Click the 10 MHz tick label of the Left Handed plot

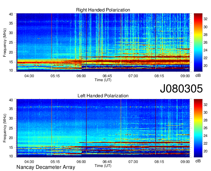11,156
